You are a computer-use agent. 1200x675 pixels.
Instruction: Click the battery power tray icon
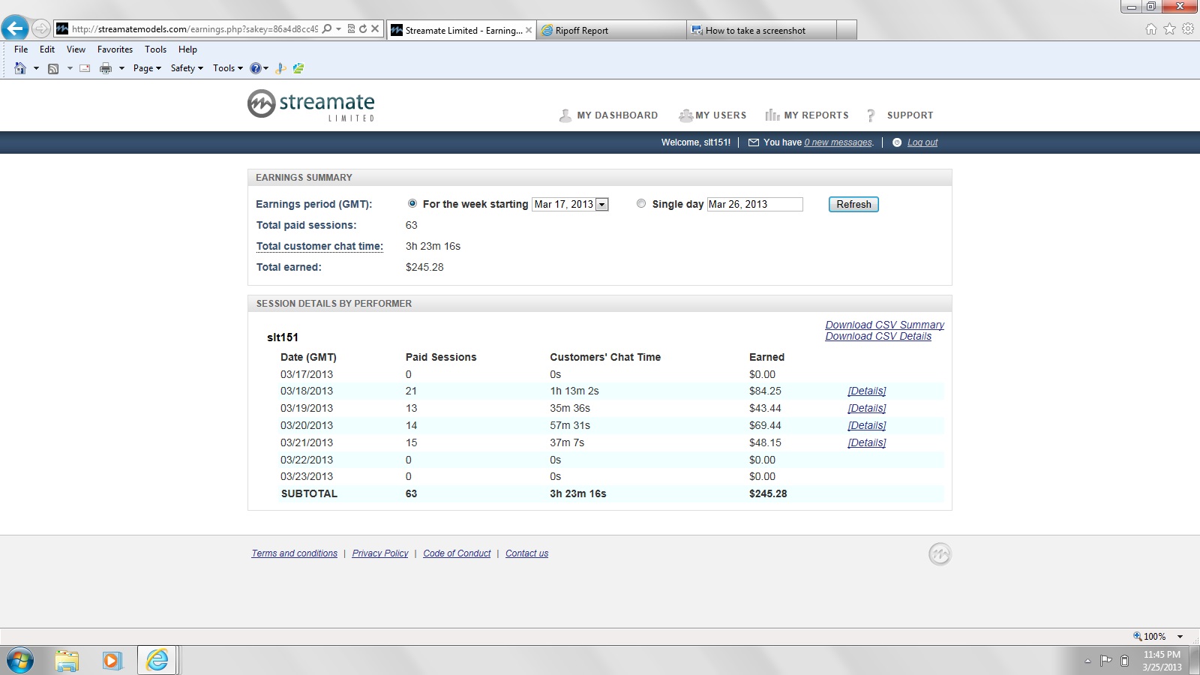1124,661
